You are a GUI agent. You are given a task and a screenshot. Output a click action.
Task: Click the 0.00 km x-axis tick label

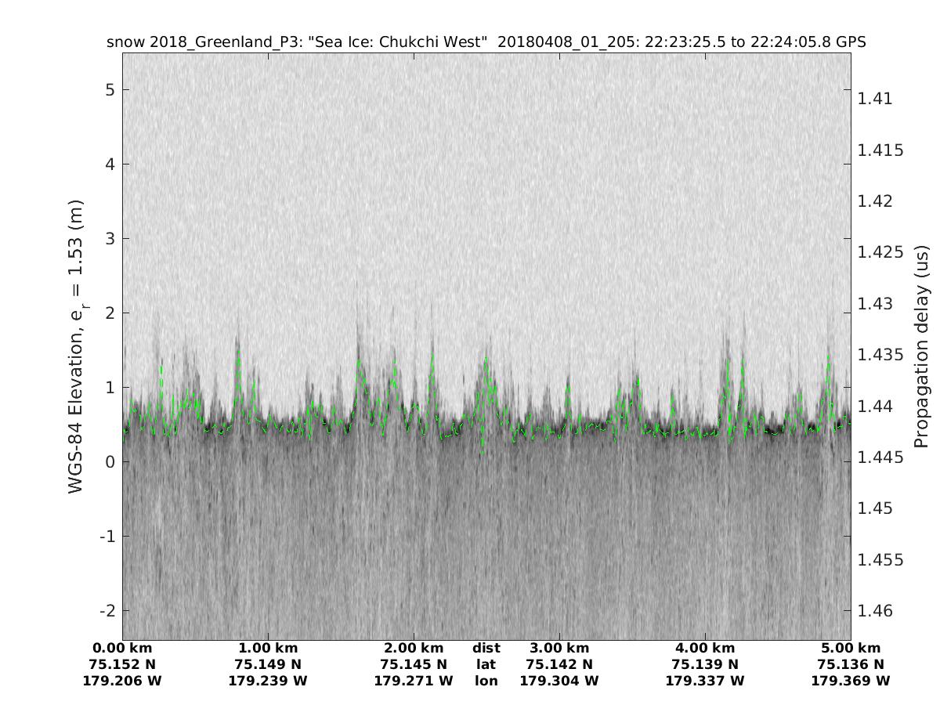(122, 648)
